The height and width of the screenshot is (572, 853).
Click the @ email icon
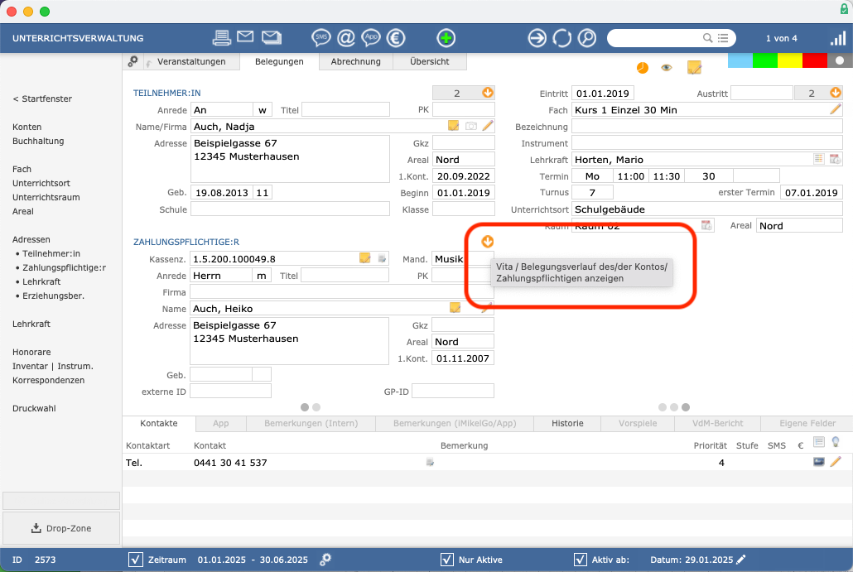[x=346, y=37]
